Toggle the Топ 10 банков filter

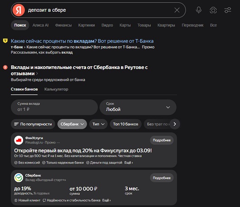click(x=125, y=124)
